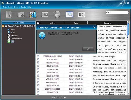Image resolution: width=131 pixels, height=100 pixels.
Task: Click the date 2010/11/05 19:40
Action: pyautogui.click(x=76, y=89)
